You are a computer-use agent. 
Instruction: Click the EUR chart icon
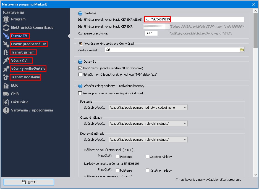[x=6, y=86]
